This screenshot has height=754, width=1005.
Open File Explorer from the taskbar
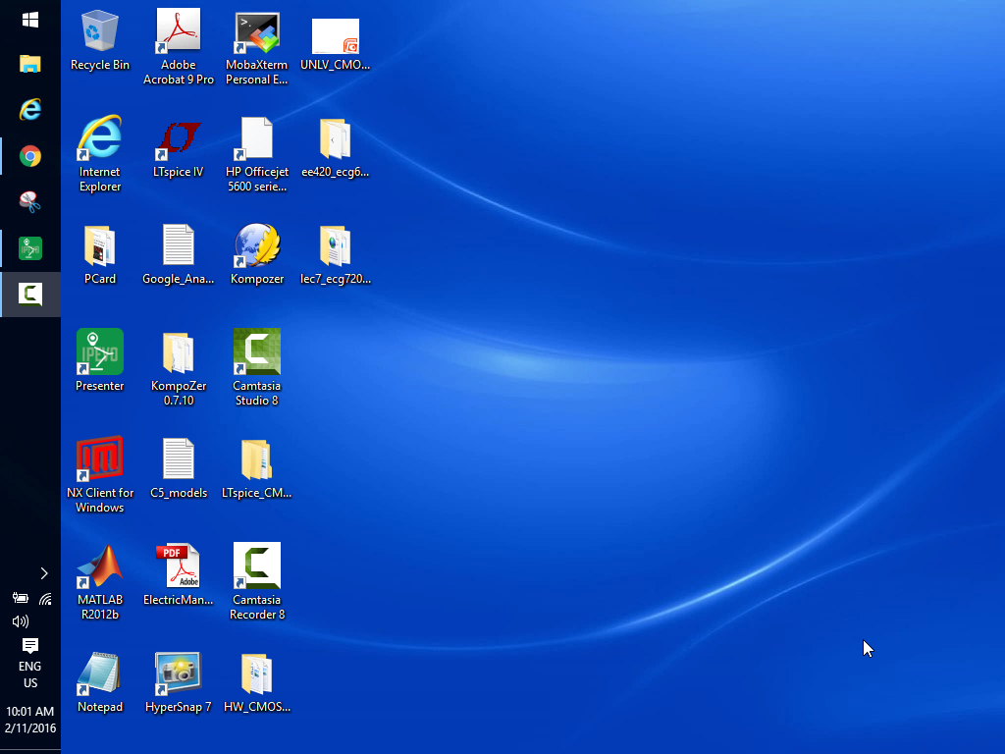click(30, 65)
